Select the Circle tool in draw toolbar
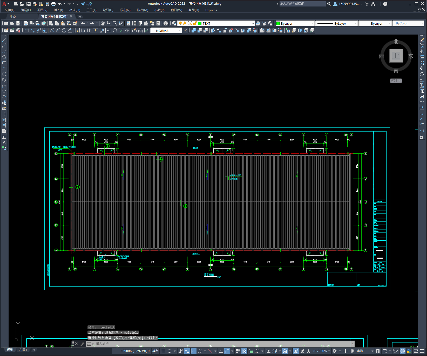Viewport: 427px width, 356px height. [x=4, y=74]
